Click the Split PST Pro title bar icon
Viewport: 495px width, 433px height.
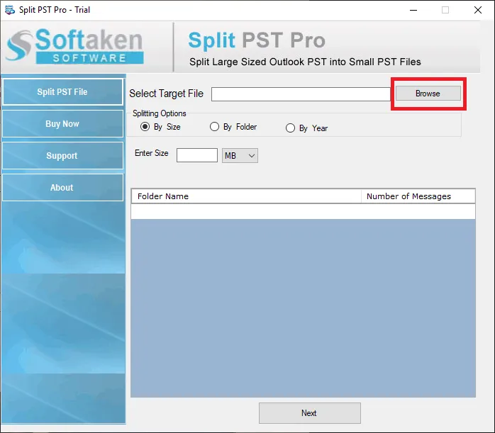[x=10, y=10]
